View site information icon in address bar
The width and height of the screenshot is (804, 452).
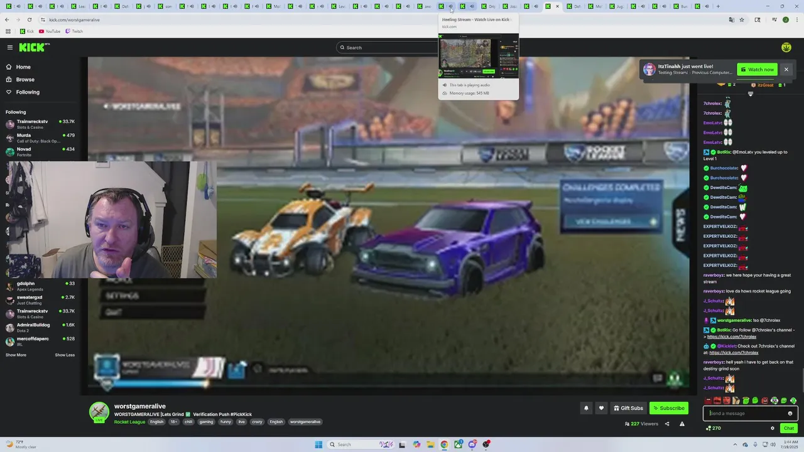41,19
